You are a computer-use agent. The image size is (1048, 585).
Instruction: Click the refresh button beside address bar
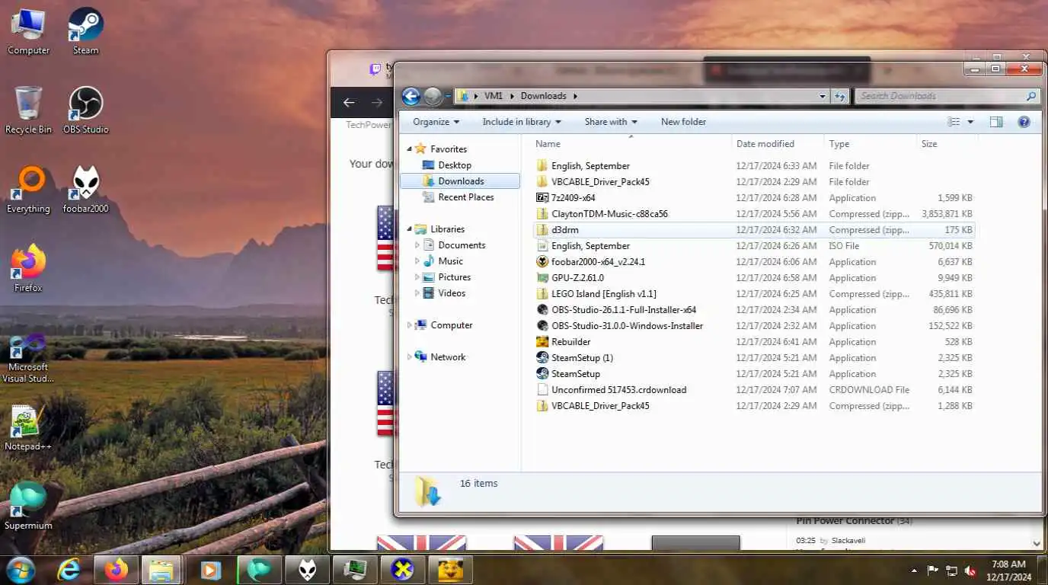coord(840,96)
